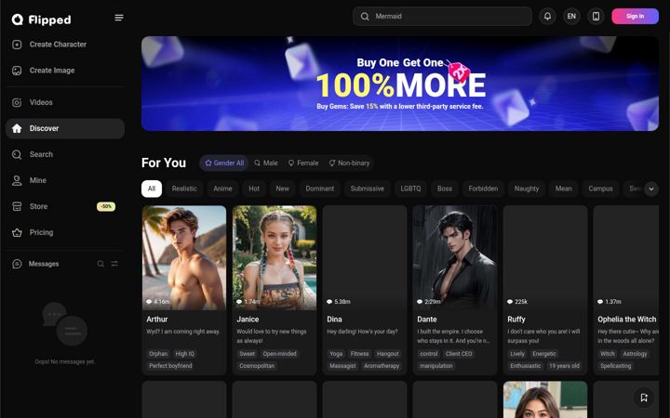Viewport: 670px width, 418px height.
Task: Click the Pricing basket icon
Action: (17, 232)
